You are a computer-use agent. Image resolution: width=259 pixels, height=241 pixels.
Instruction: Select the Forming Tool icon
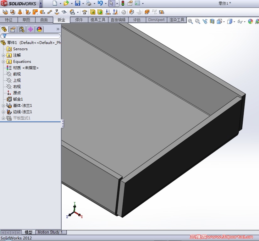(85, 12)
